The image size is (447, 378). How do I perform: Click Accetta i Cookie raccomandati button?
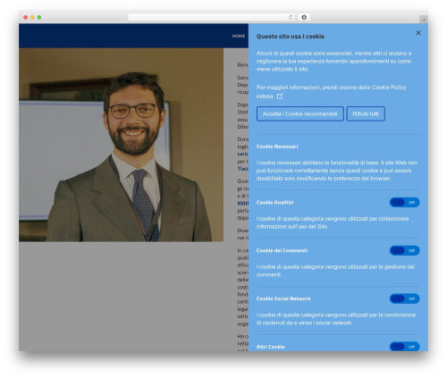tap(300, 113)
